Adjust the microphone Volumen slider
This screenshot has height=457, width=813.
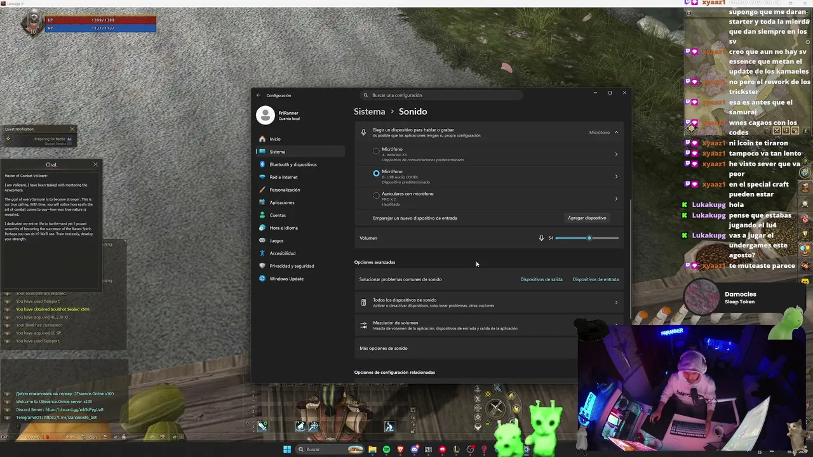point(587,238)
